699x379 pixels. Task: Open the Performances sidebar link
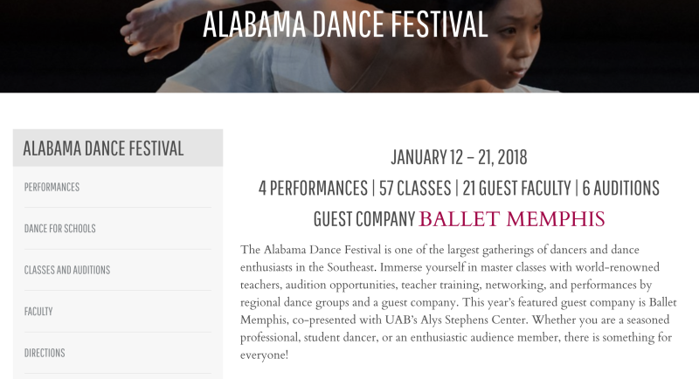click(x=52, y=187)
